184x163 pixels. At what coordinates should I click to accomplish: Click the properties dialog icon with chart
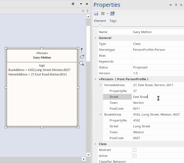click(112, 13)
